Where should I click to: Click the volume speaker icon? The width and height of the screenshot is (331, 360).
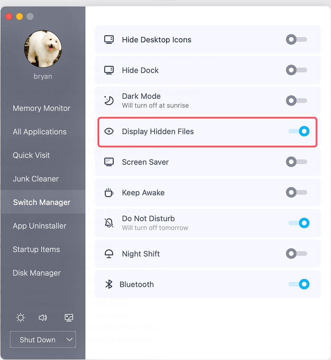pyautogui.click(x=43, y=317)
